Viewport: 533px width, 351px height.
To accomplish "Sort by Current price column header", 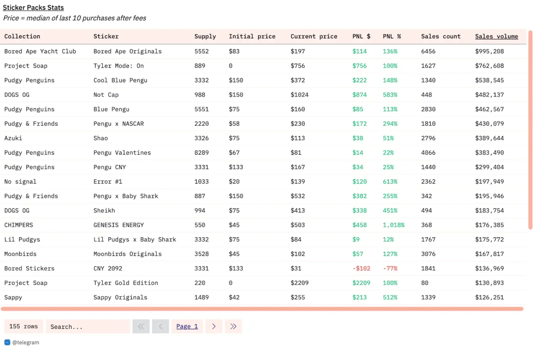I will (314, 36).
